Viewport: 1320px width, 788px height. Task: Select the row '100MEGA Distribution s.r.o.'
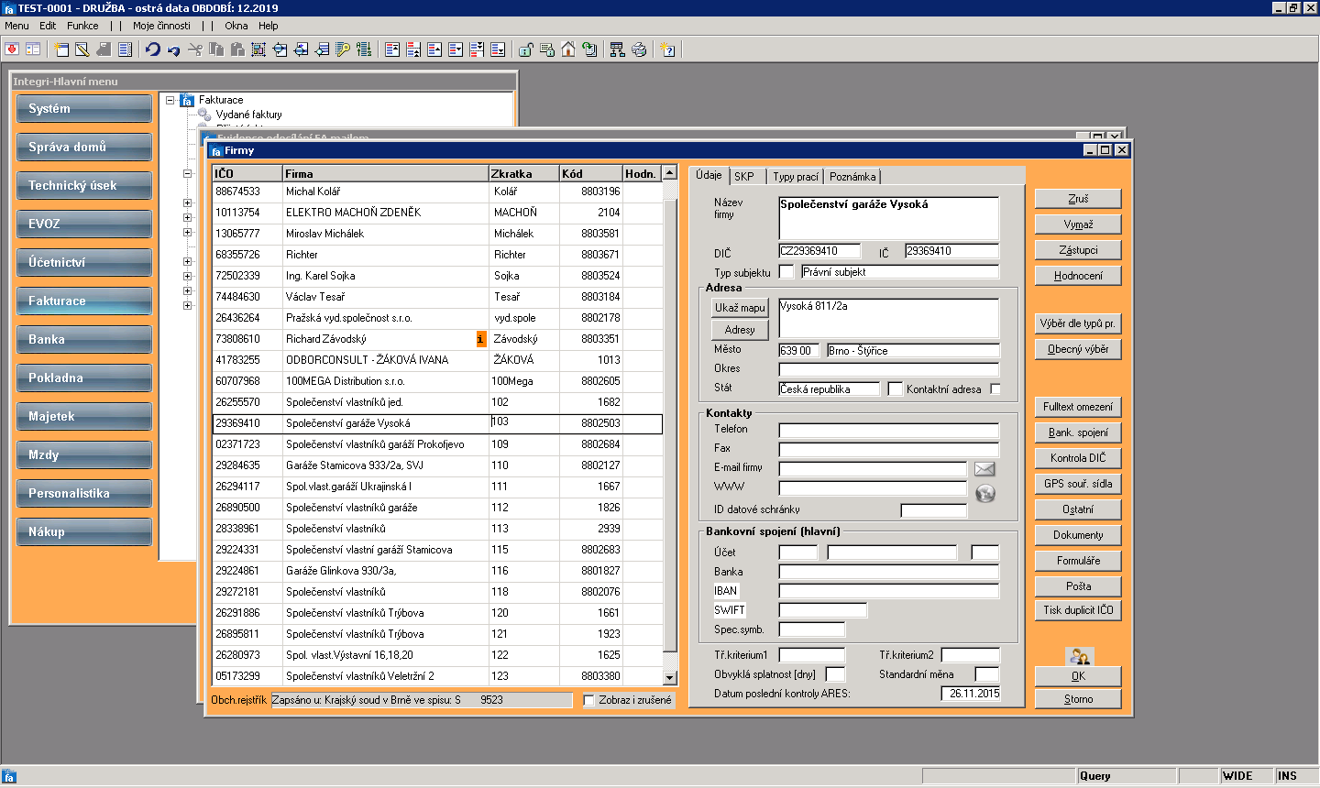click(x=437, y=381)
